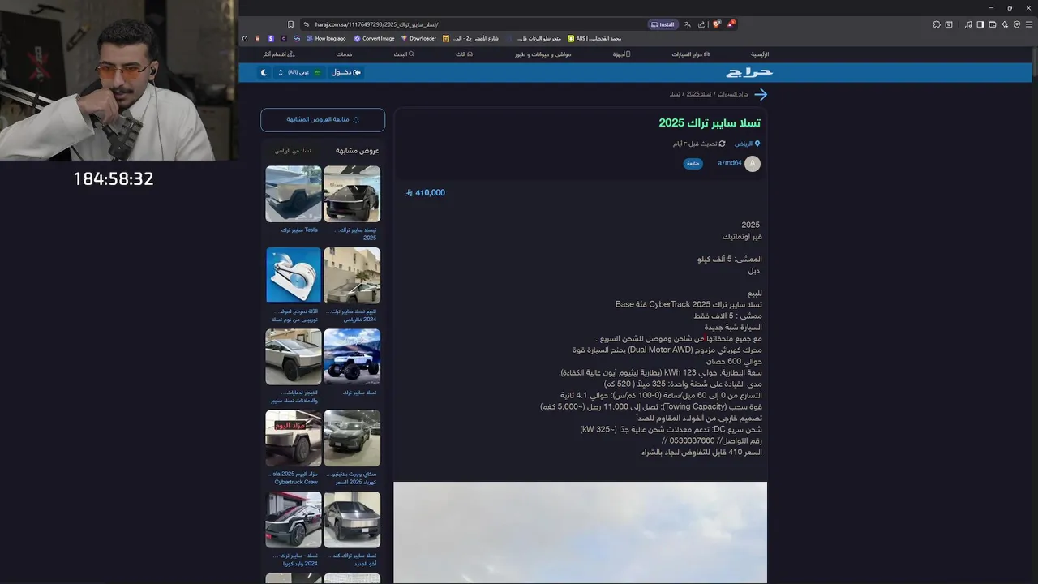Click the blue متابعة follow seller badge
The height and width of the screenshot is (584, 1038).
tap(693, 164)
